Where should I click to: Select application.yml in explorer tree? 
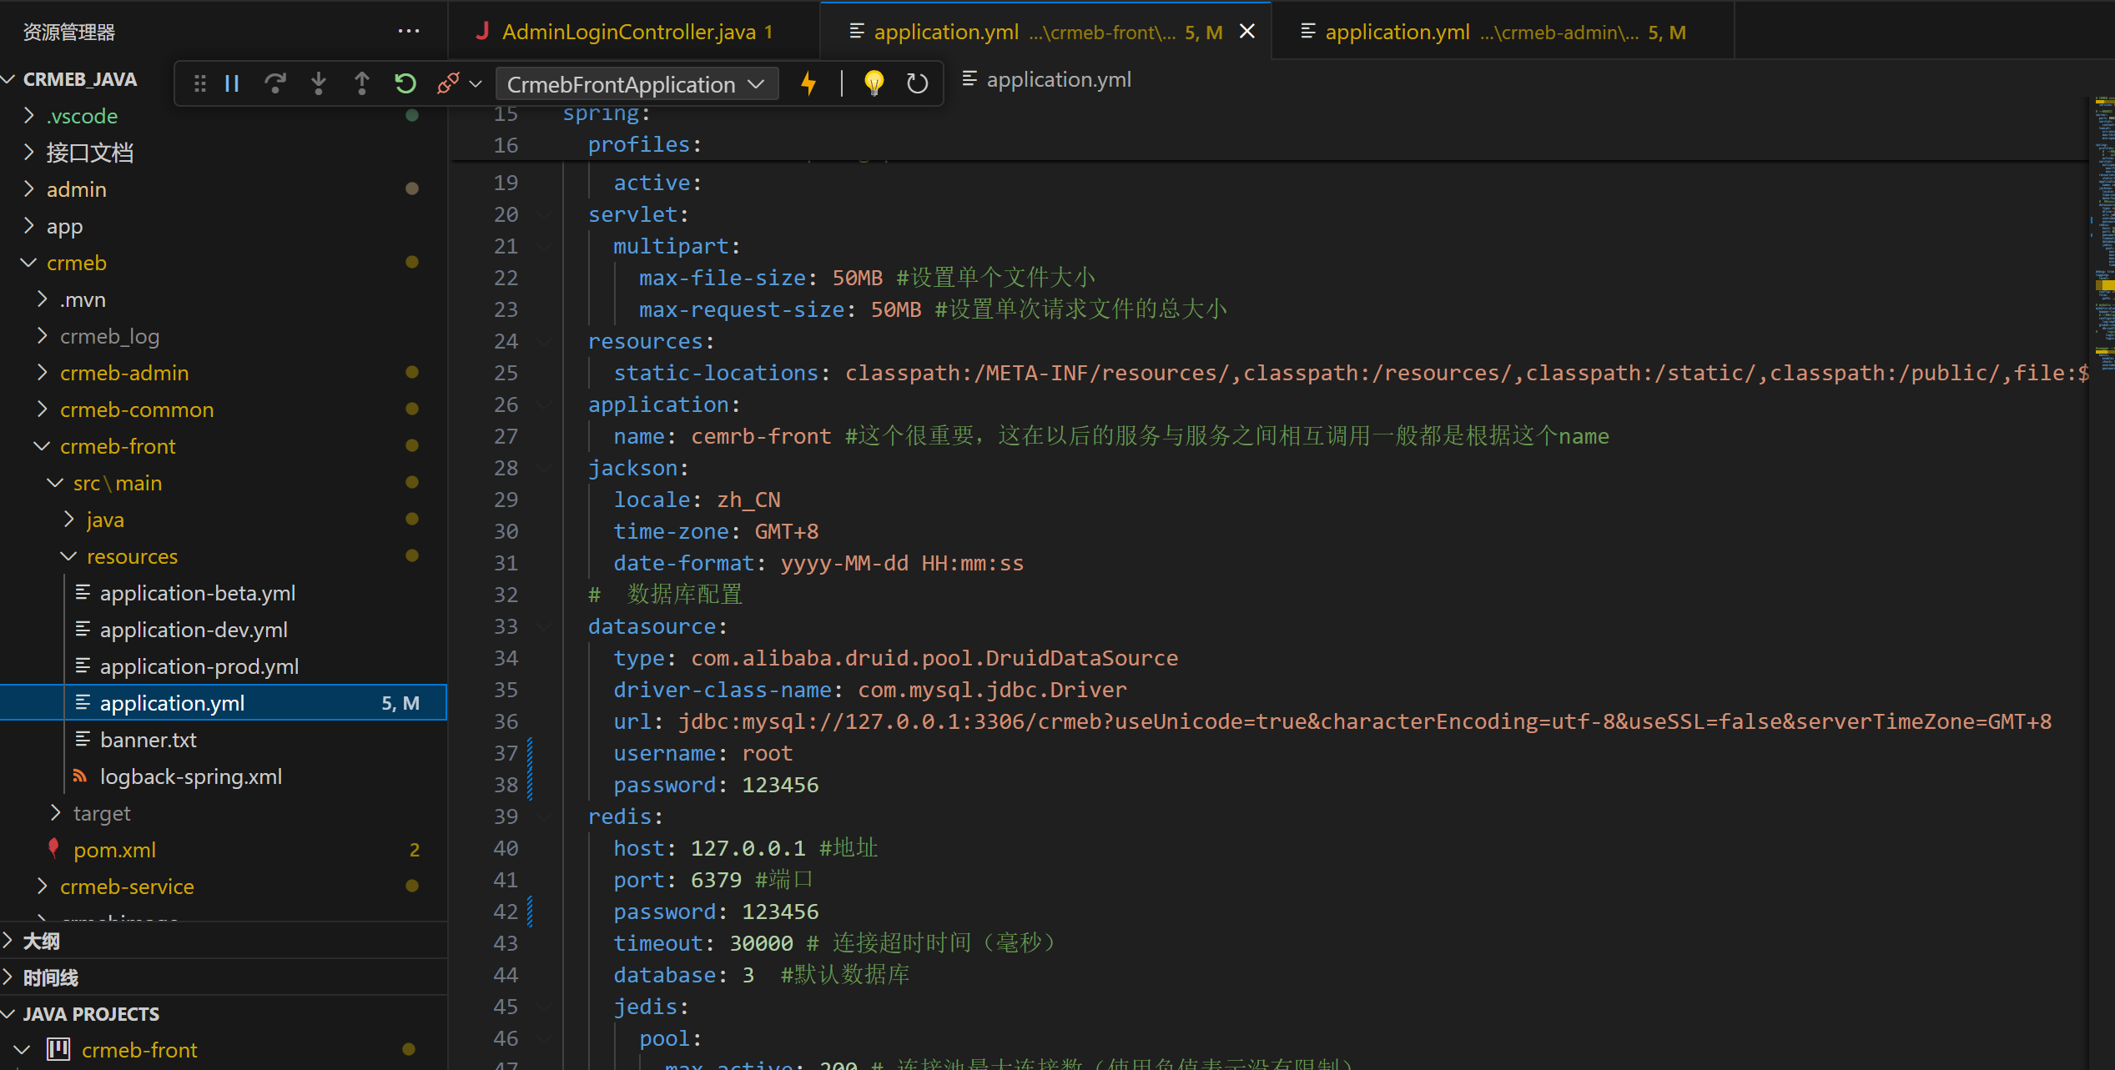[x=224, y=702]
